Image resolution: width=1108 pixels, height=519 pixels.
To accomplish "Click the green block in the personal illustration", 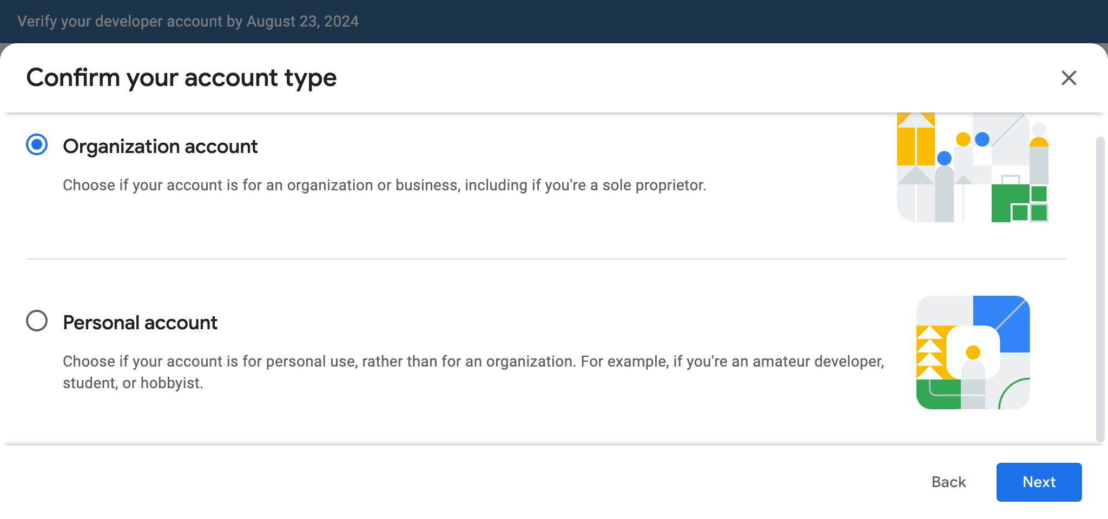I will (x=937, y=395).
